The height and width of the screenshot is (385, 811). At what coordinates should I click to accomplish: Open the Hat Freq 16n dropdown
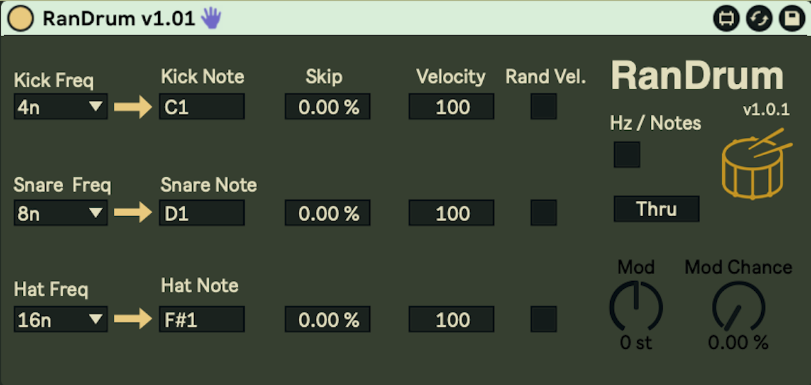point(60,319)
